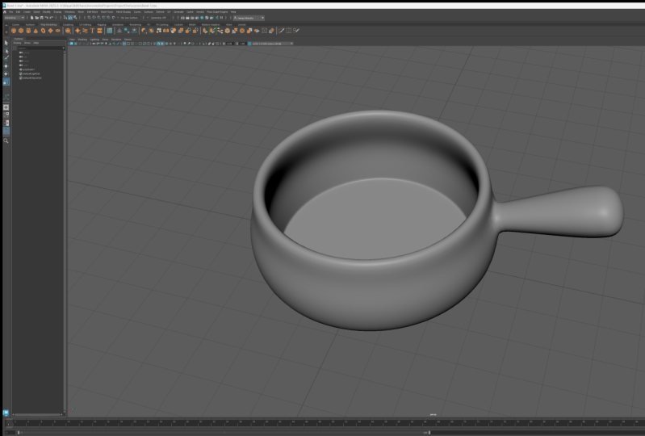Open the No Live Surface field
This screenshot has height=436, width=645.
coord(129,18)
